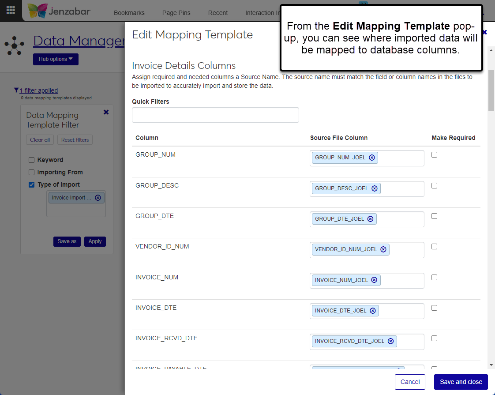Open the Bookmarks menu
495x395 pixels.
[129, 13]
